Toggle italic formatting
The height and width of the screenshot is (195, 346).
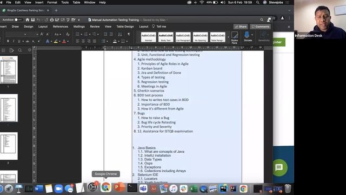pyautogui.click(x=14, y=41)
